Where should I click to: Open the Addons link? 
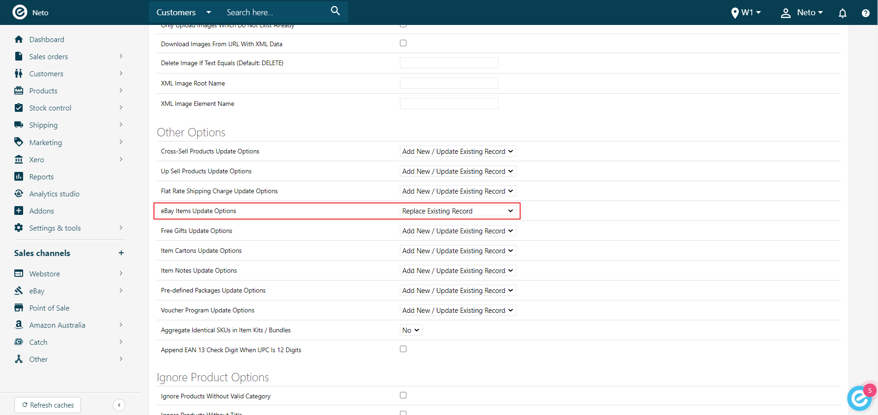[42, 211]
